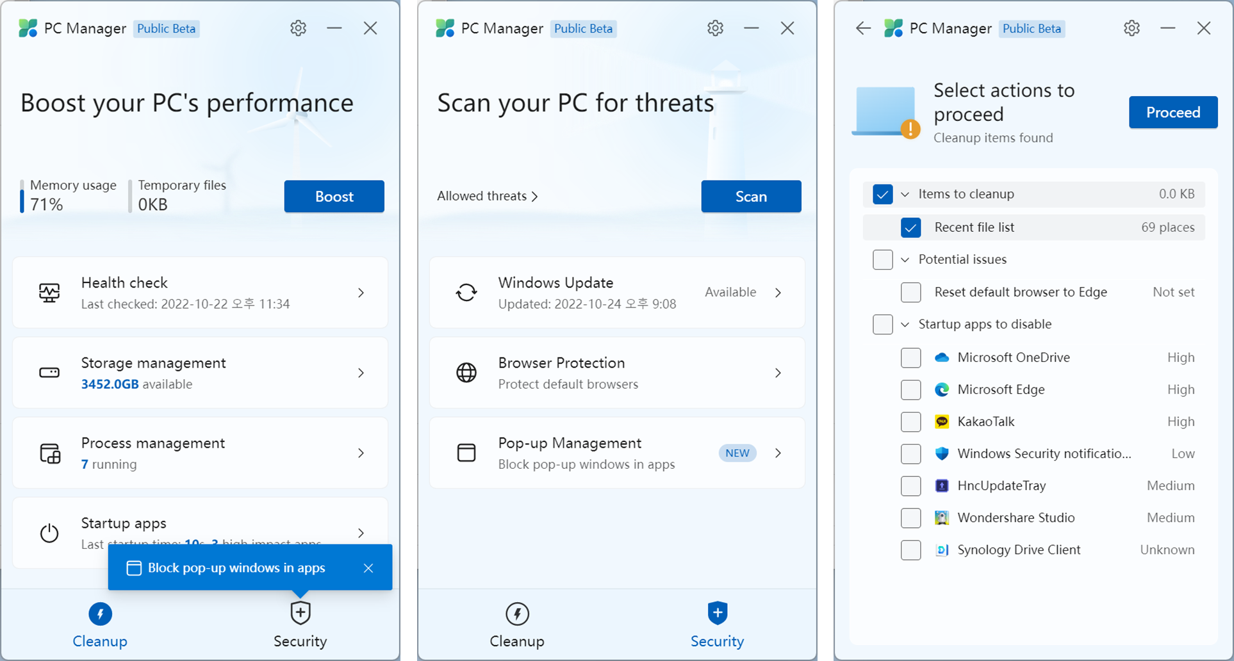Collapse the Items to cleanup section
The width and height of the screenshot is (1234, 661).
click(x=905, y=194)
